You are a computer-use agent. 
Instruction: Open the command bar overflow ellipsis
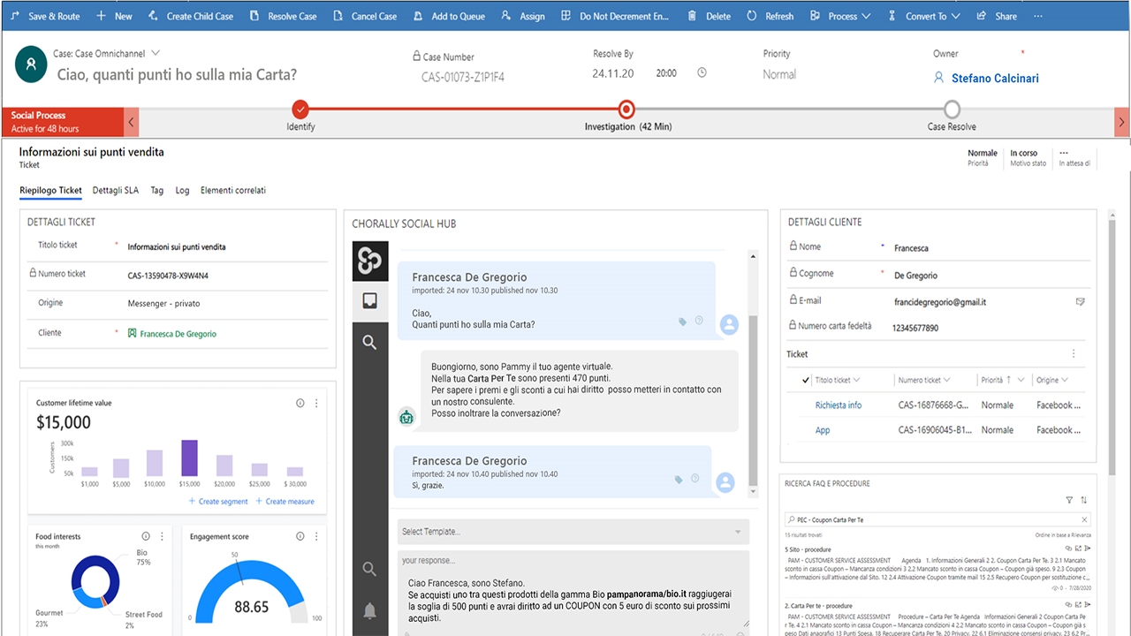coord(1038,16)
